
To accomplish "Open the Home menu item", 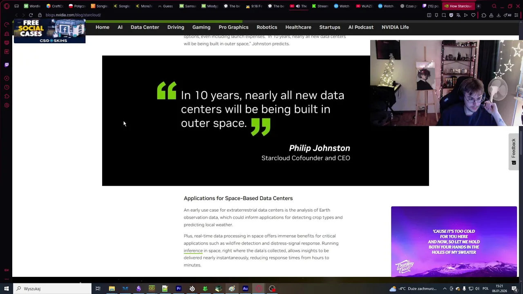I will 103,27.
